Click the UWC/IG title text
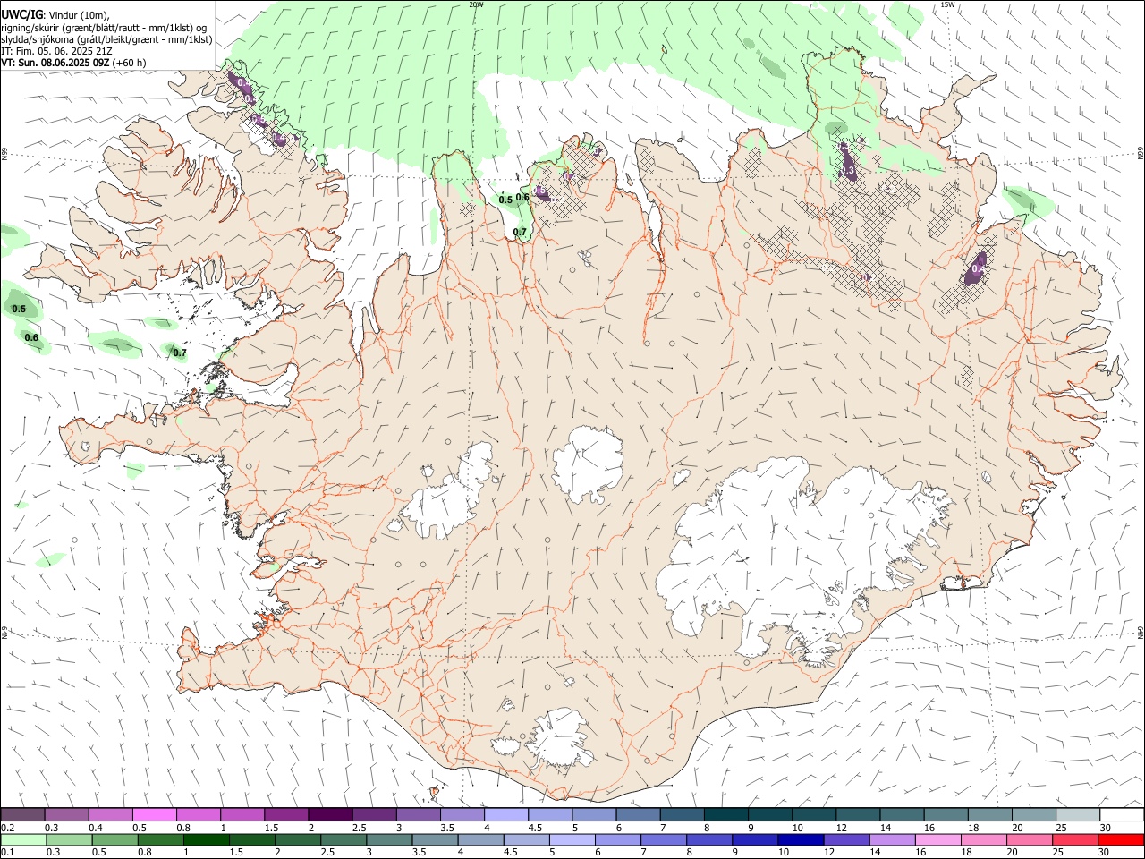The image size is (1145, 859). [x=21, y=14]
